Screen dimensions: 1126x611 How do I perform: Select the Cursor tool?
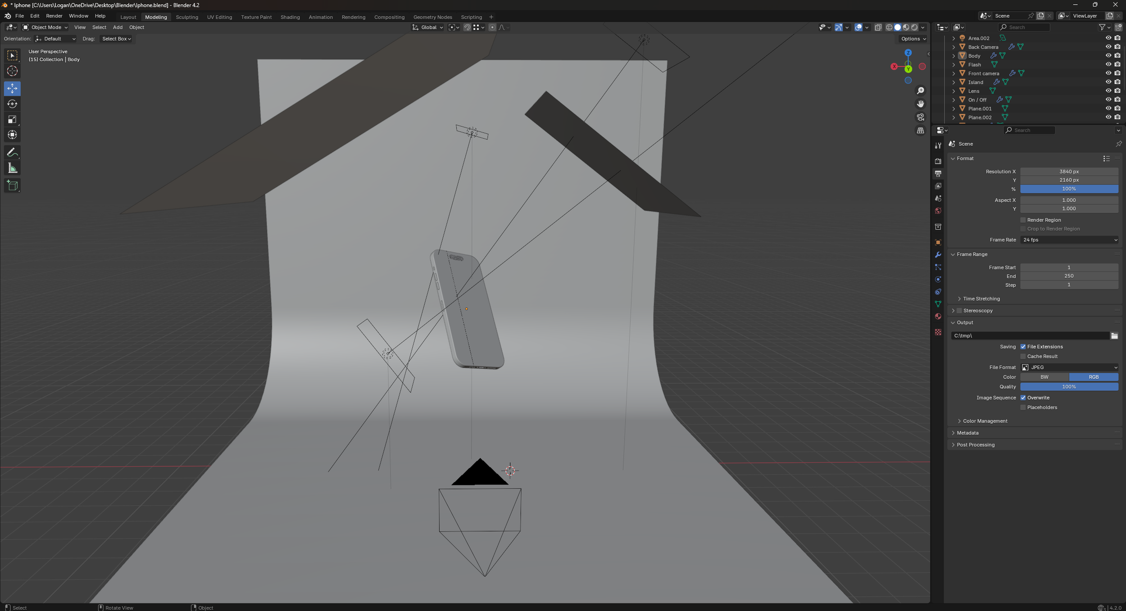(x=12, y=71)
